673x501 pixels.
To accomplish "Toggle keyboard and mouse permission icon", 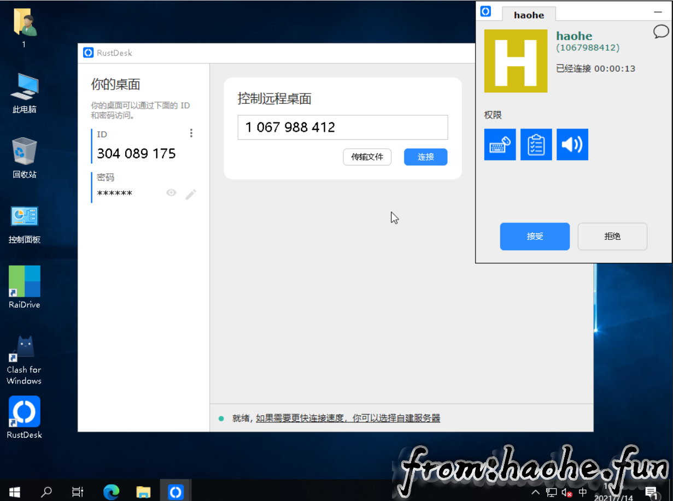I will click(500, 145).
